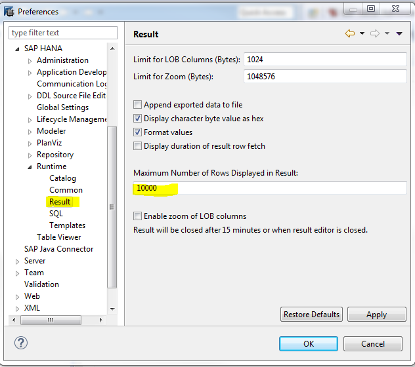Expand the Lifecycle Management node
415x367 pixels.
coord(30,120)
